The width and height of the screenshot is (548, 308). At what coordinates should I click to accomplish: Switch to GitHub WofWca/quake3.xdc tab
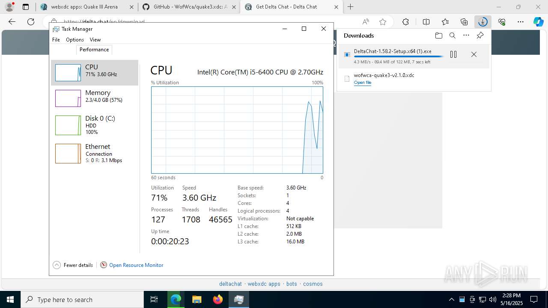188,7
